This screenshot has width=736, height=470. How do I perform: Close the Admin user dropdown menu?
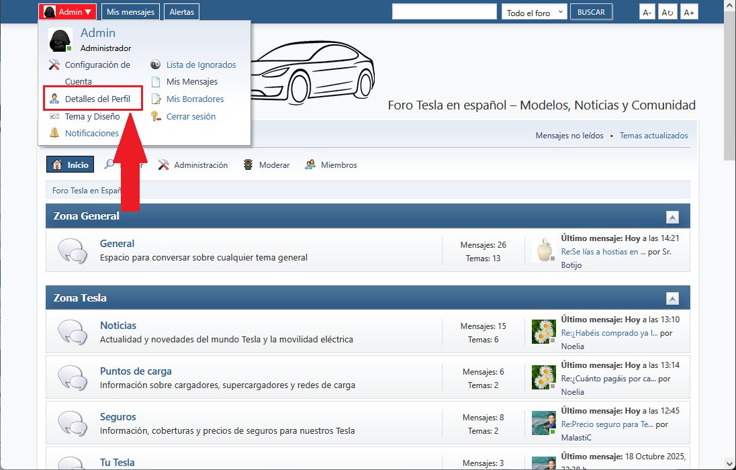coord(68,12)
